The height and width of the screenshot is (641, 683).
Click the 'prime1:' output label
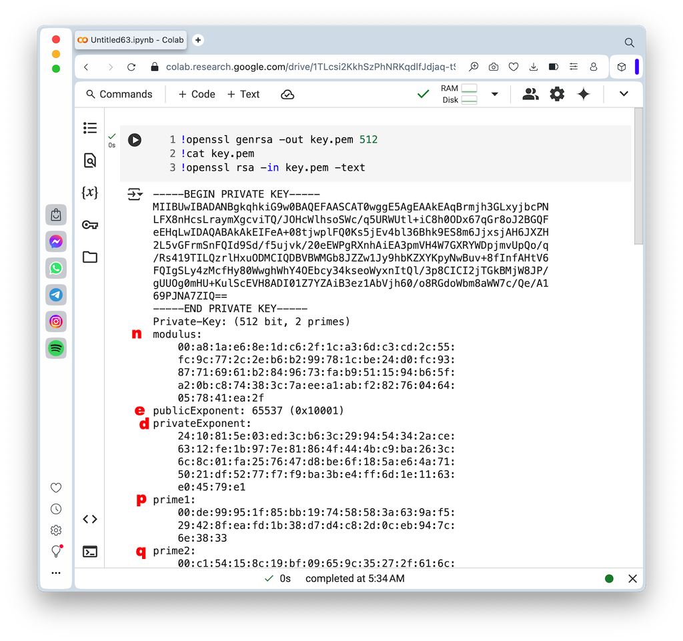pos(174,500)
